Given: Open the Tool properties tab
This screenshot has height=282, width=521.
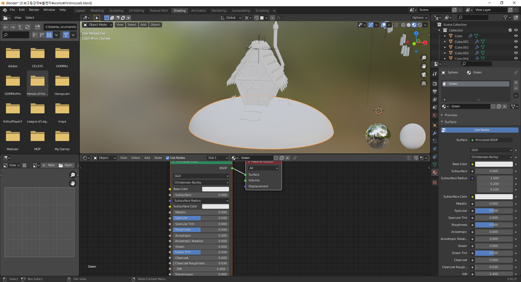Looking at the screenshot, I should [x=435, y=73].
